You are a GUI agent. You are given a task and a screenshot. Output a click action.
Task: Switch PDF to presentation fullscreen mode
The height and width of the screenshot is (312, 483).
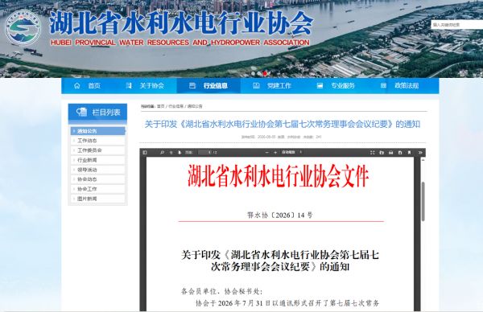click(372, 153)
